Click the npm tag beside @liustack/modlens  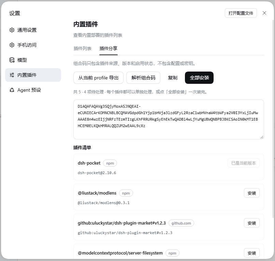[126, 193]
